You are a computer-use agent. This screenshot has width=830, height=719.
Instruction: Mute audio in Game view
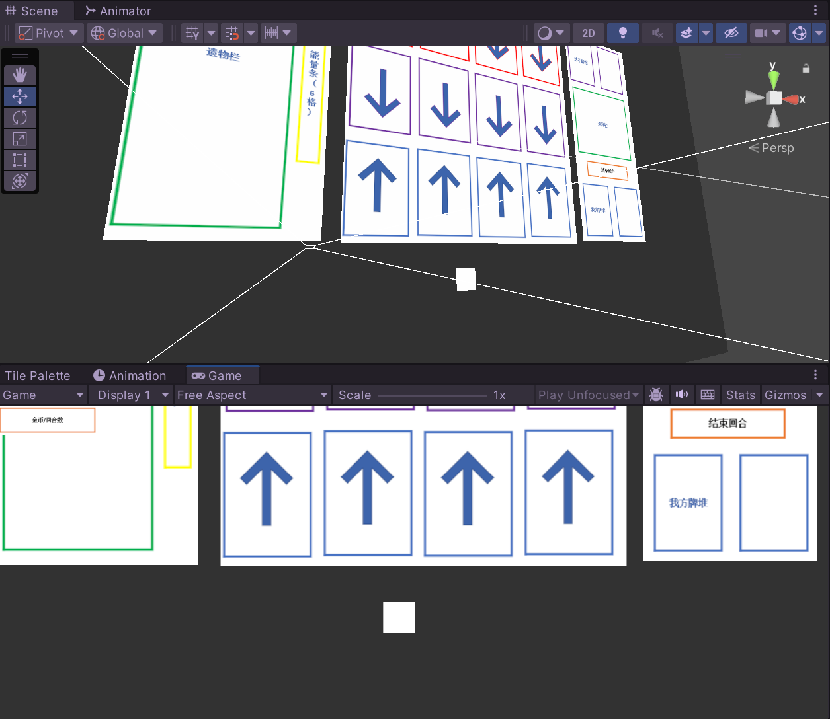[682, 395]
